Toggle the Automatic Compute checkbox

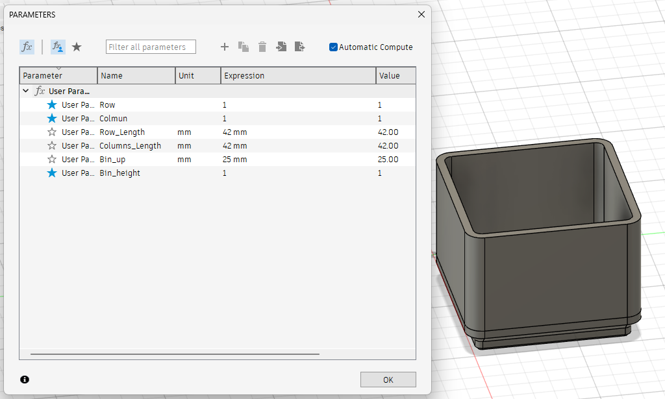(x=333, y=47)
